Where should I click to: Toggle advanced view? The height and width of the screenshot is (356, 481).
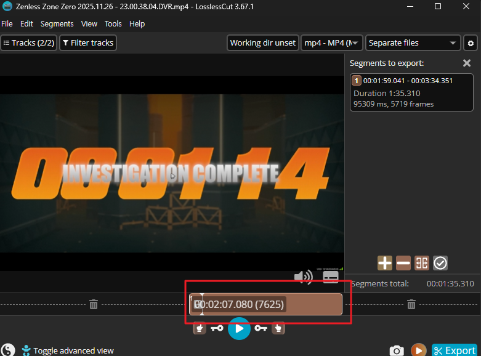(x=68, y=350)
